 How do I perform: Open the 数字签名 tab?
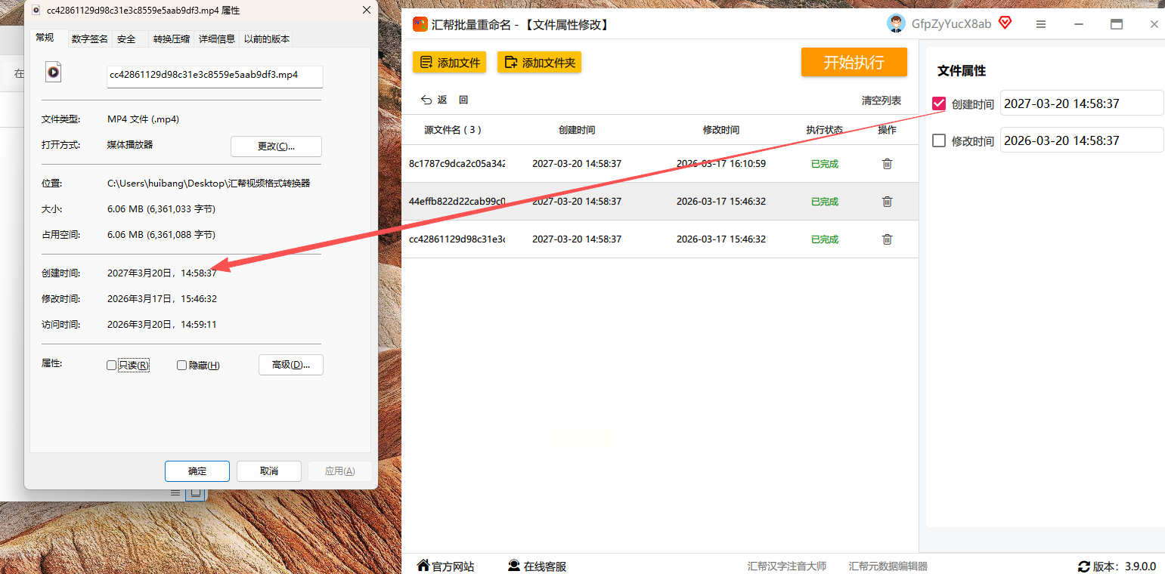click(x=90, y=39)
